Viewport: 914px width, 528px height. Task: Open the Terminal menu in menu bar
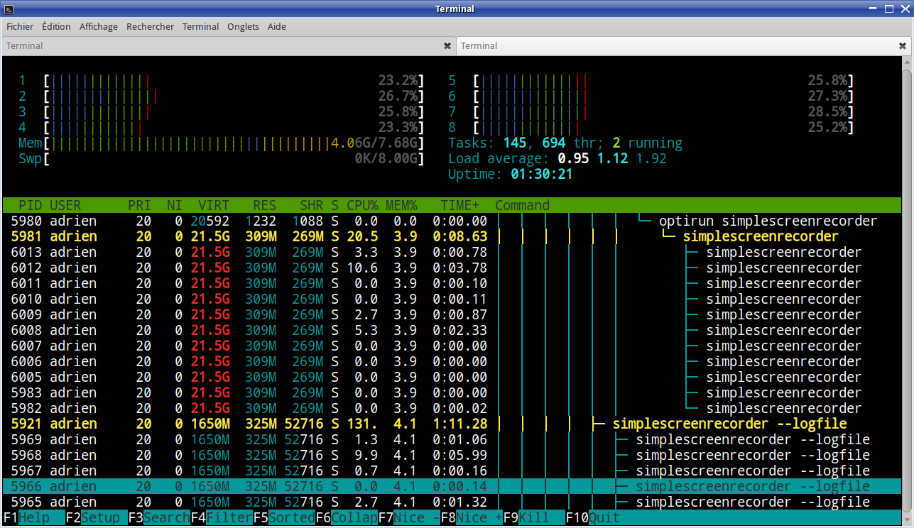pos(200,26)
